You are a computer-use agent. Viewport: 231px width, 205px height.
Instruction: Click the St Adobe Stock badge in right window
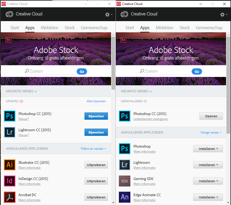click(123, 40)
